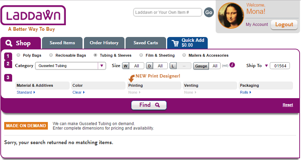Click the A Better Way To Buy tagline
This screenshot has height=160, width=301.
[x=32, y=29]
